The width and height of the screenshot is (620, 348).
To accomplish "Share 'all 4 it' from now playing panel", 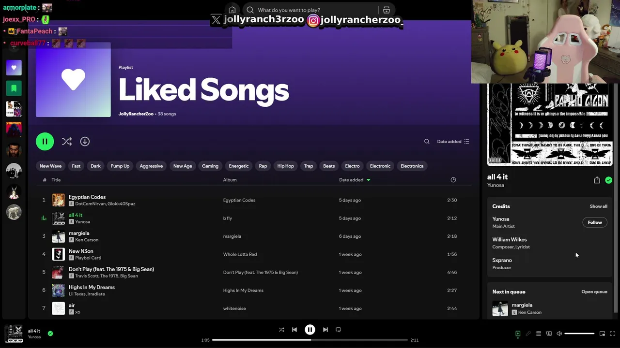I will [x=597, y=180].
